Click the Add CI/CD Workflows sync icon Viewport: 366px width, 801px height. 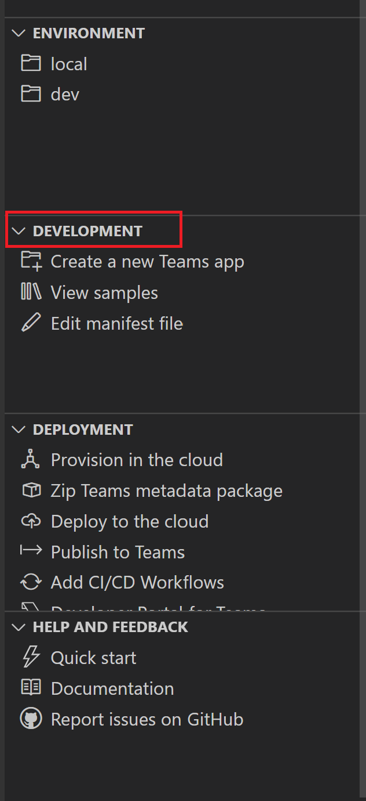click(31, 582)
